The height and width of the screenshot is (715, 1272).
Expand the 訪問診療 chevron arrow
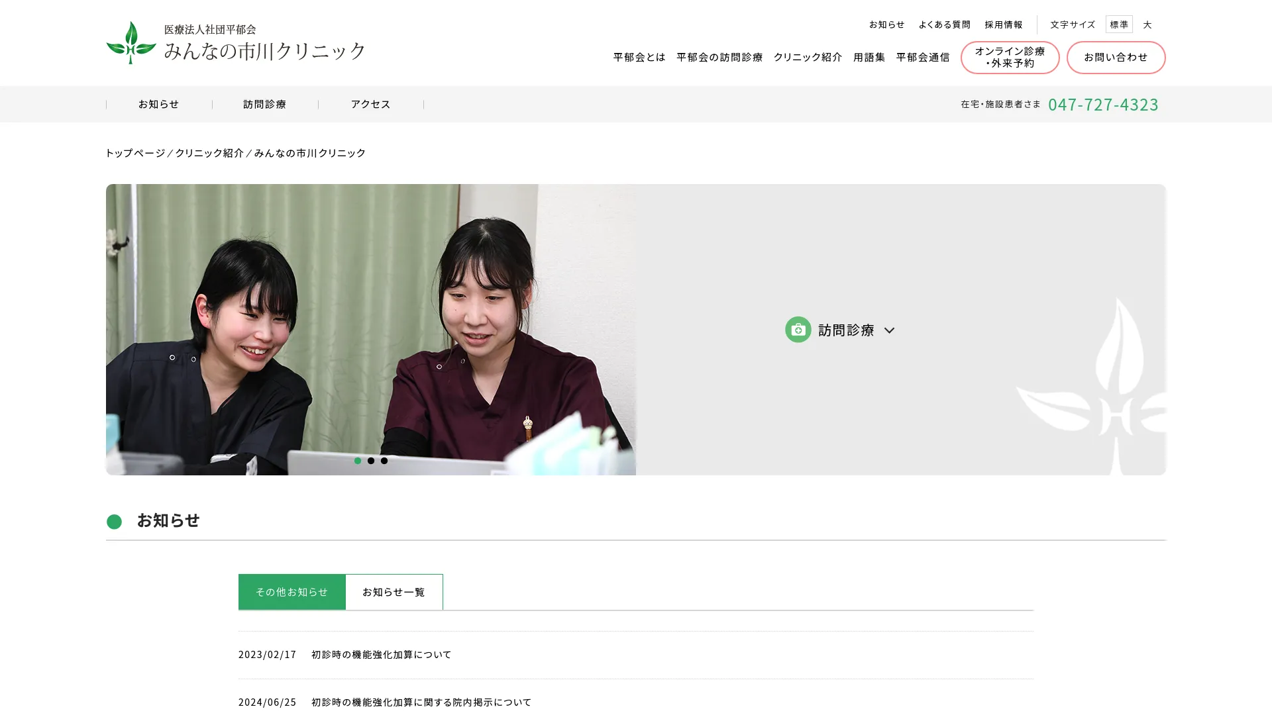click(x=889, y=330)
